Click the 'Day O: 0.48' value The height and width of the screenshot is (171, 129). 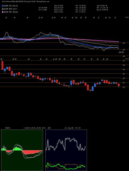click(59, 6)
